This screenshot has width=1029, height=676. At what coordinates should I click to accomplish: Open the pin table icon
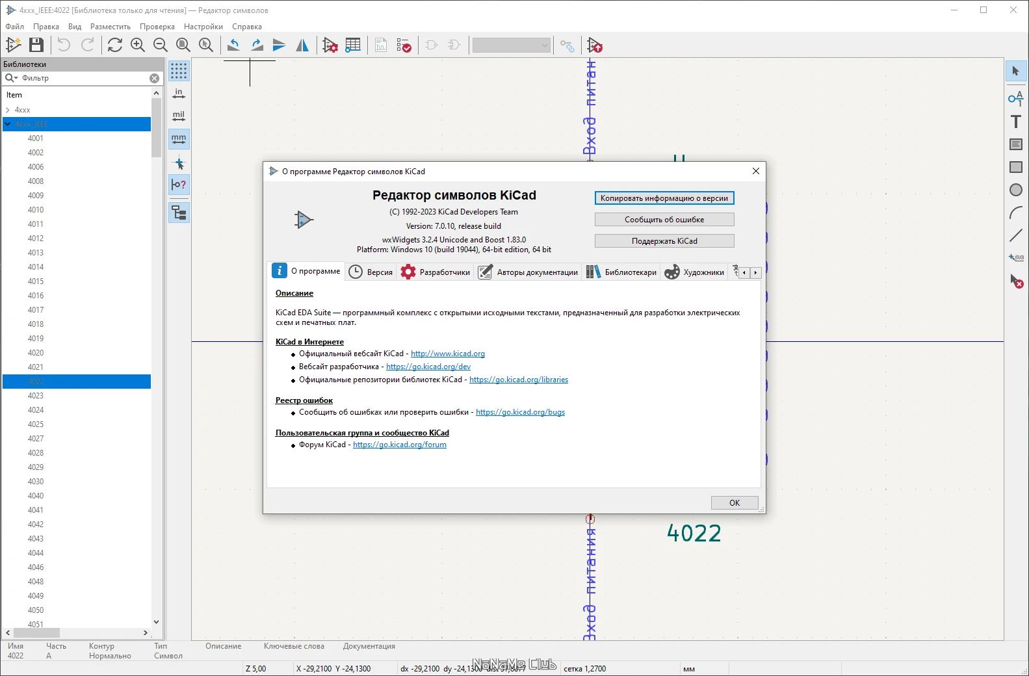[x=353, y=45]
